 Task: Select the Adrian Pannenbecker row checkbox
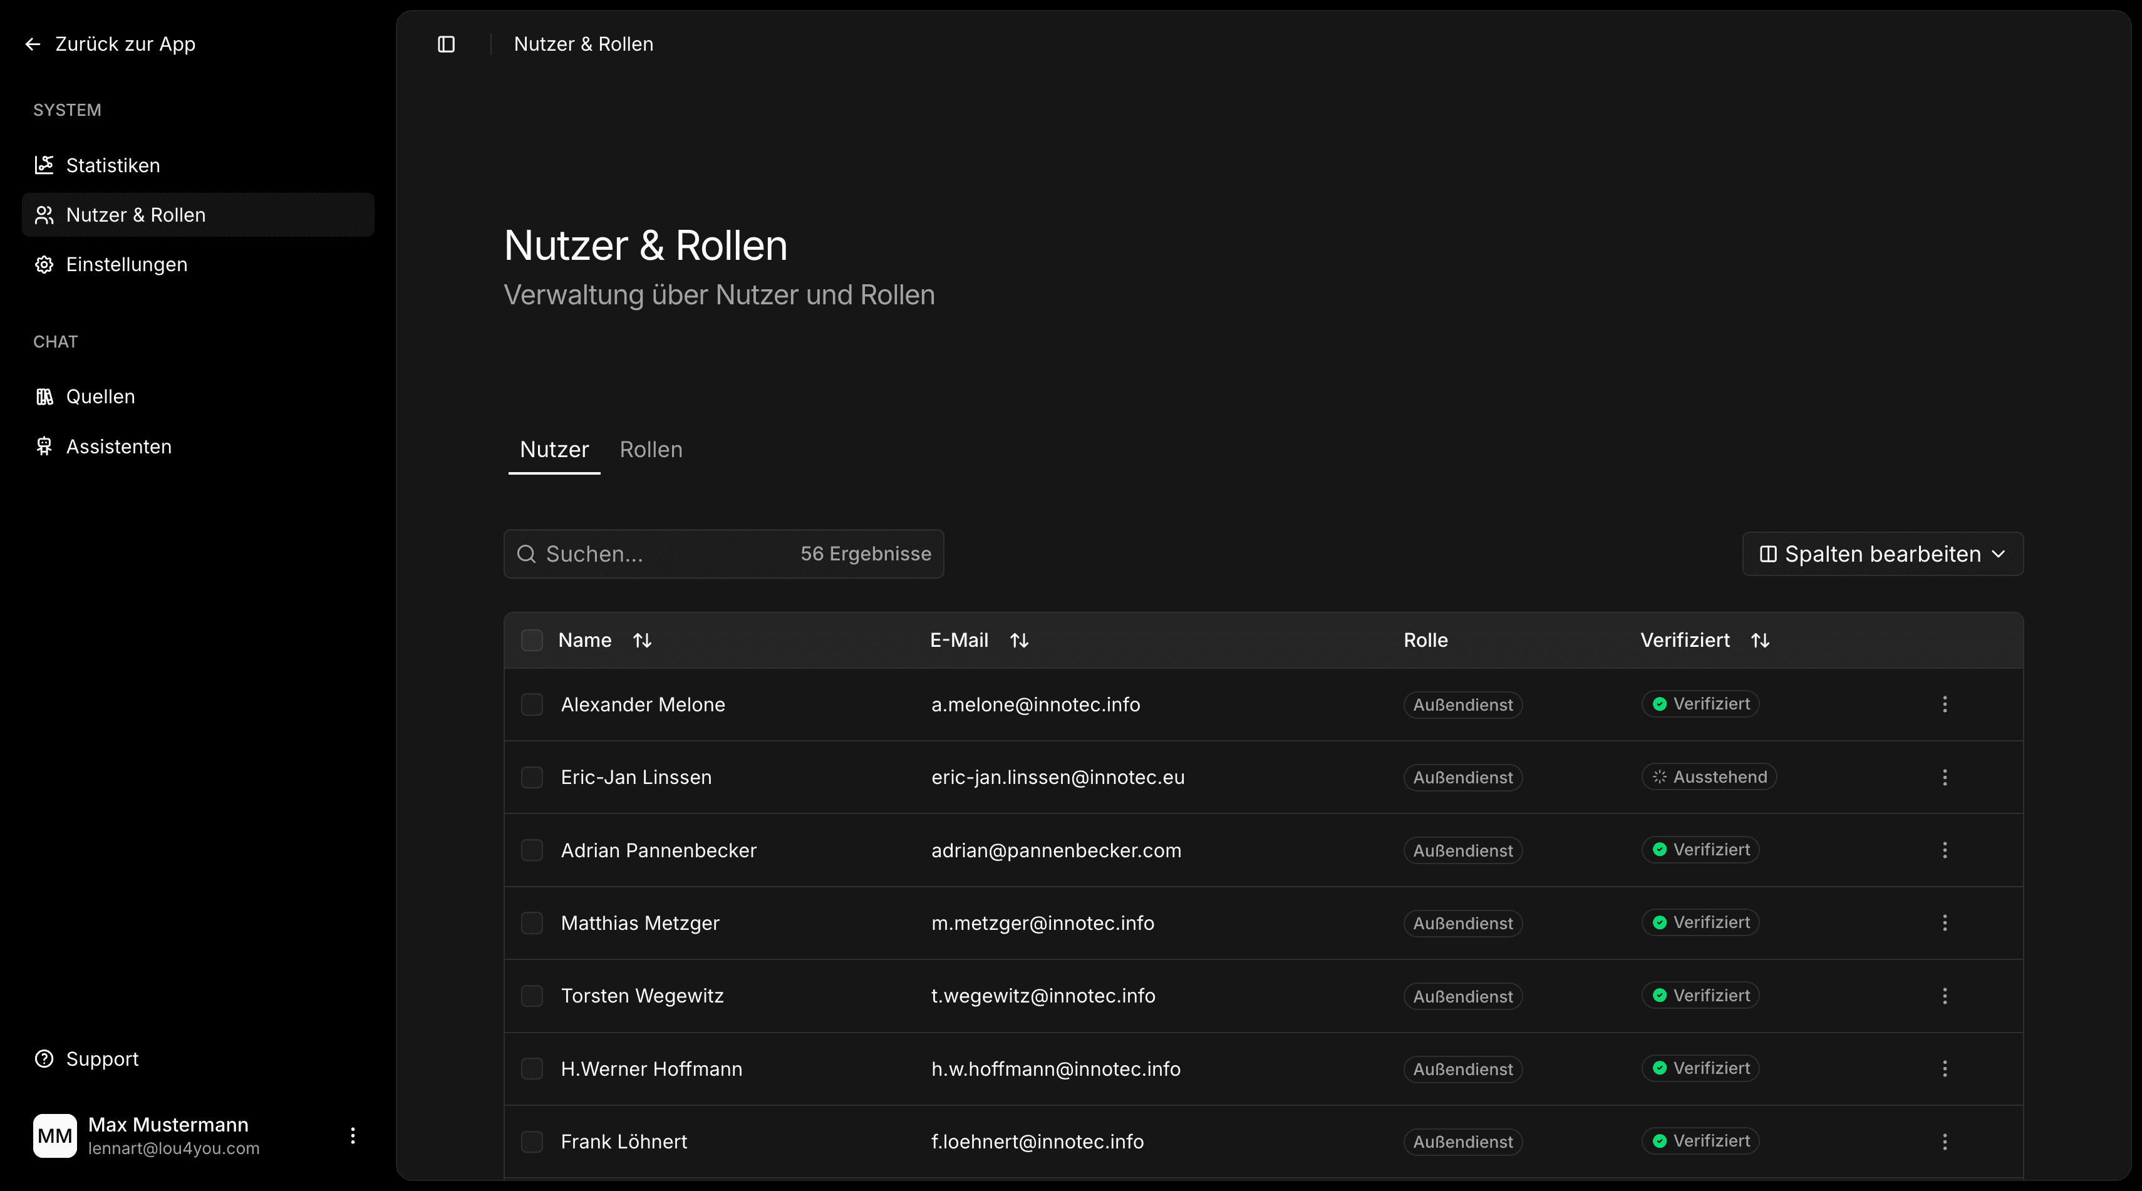pyautogui.click(x=532, y=850)
